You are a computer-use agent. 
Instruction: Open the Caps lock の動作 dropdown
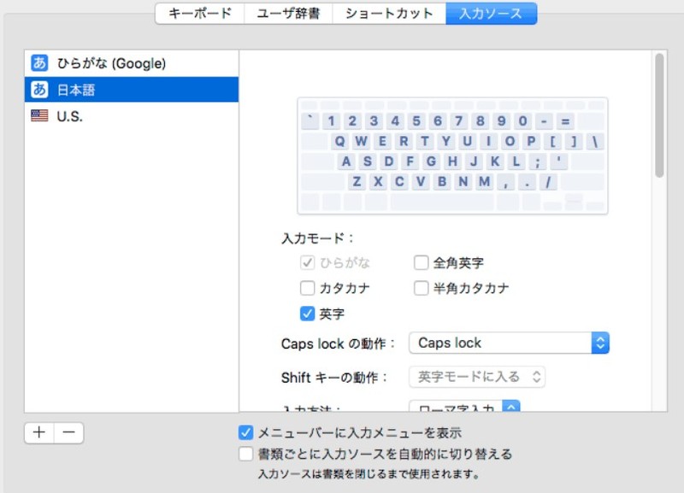click(509, 343)
